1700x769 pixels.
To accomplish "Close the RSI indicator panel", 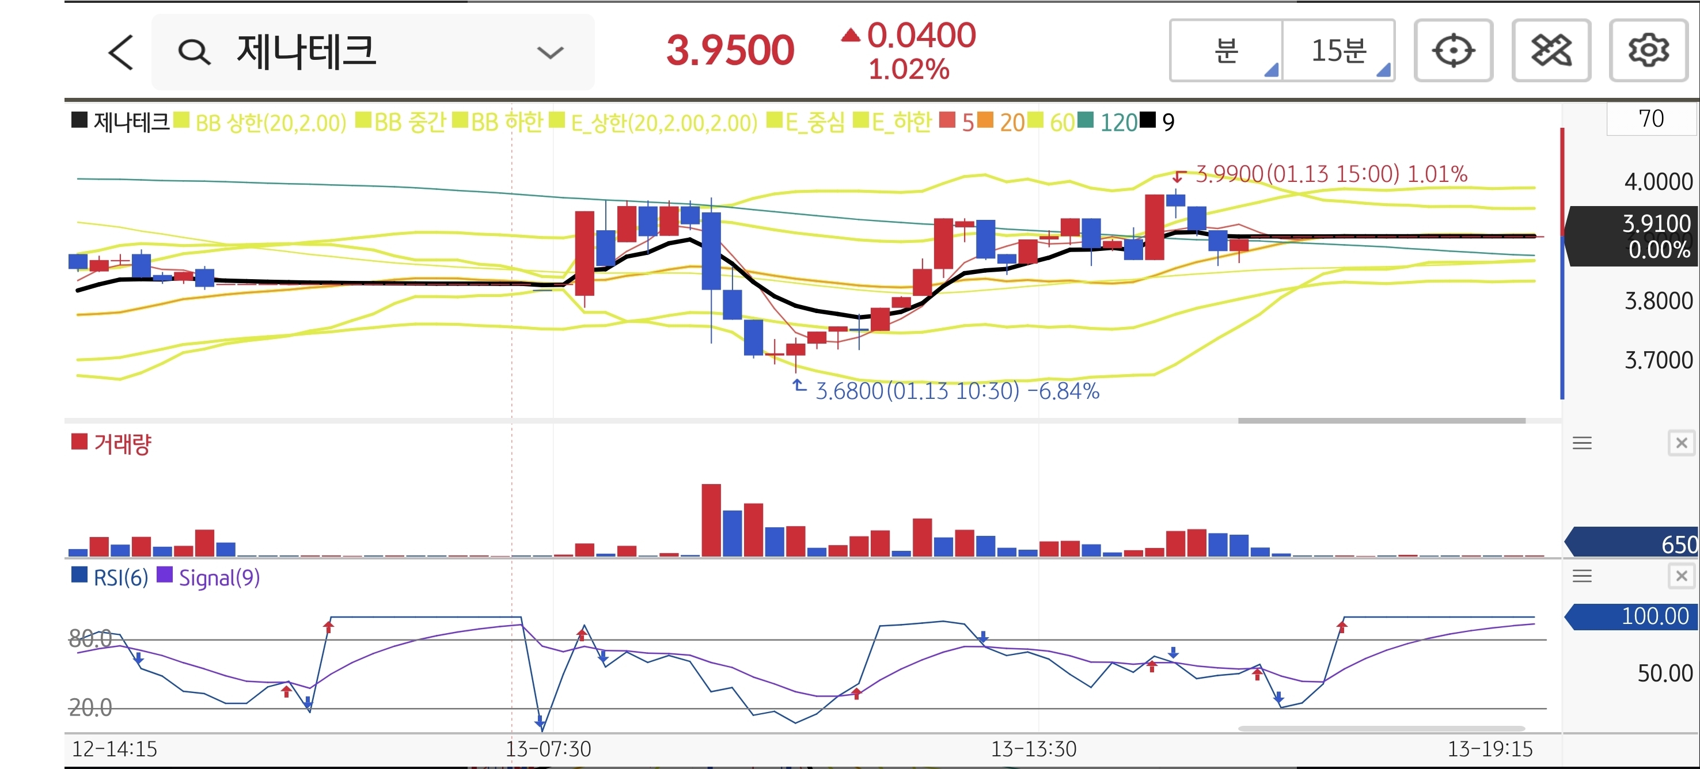I will point(1681,576).
